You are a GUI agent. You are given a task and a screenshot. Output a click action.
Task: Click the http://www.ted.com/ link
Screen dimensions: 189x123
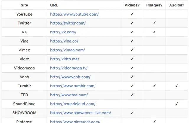(69, 95)
